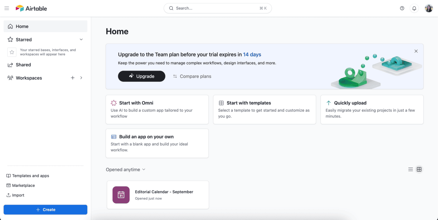The width and height of the screenshot is (438, 220).
Task: Open the user profile avatar
Action: click(x=429, y=8)
